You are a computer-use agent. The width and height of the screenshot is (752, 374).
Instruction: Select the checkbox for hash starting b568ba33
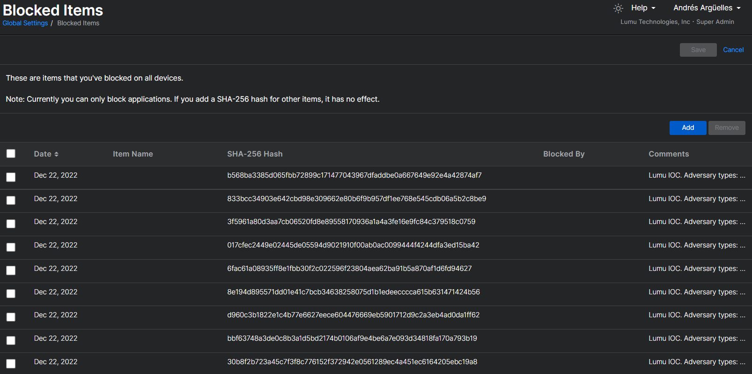point(11,177)
